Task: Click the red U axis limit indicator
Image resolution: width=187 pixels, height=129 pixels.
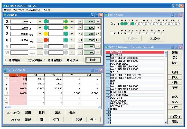Action: [x=46, y=40]
